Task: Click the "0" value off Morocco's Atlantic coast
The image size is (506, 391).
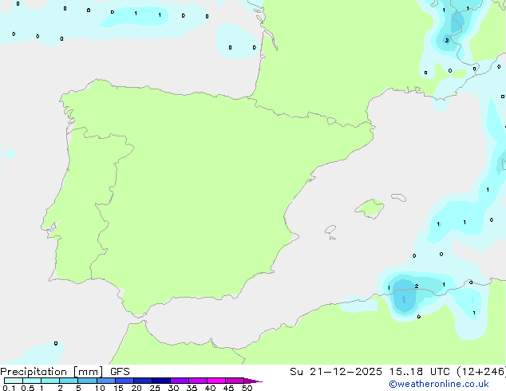Action: click(x=56, y=343)
